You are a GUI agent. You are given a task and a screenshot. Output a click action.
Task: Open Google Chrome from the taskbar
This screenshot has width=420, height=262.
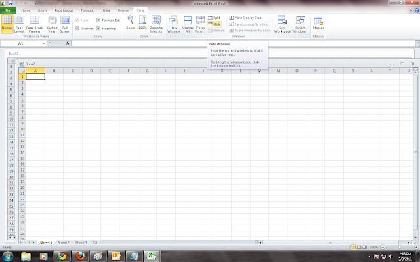coord(62,256)
